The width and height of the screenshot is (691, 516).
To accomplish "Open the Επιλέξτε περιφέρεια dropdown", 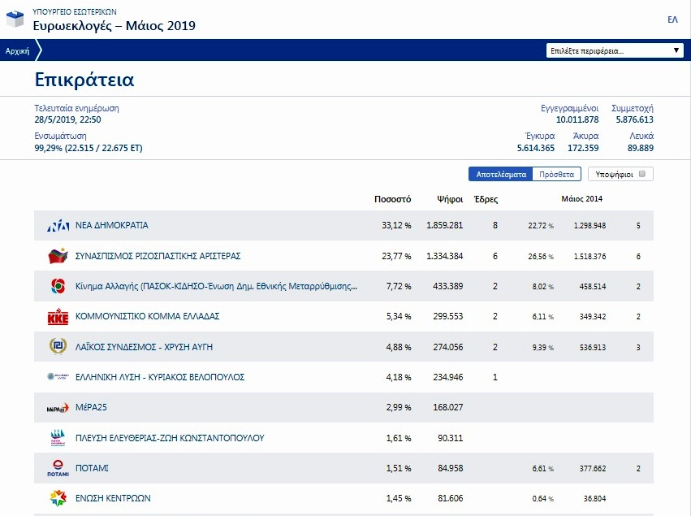I will point(615,50).
